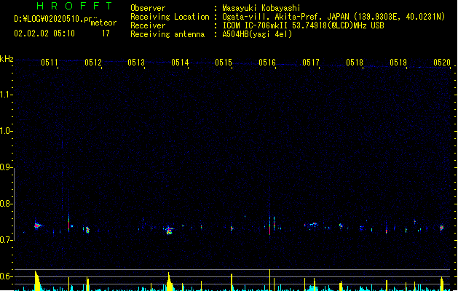Click the 'Receiving antenna' field label
Viewport: 458px width, 291px height.
point(167,34)
